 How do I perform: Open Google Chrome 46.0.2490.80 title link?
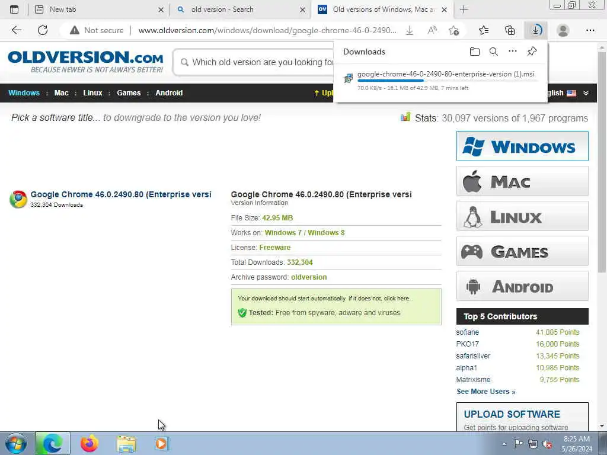pos(121,194)
